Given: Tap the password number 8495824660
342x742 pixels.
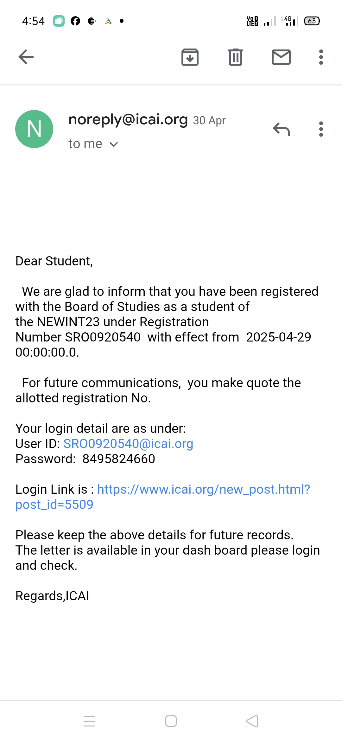Looking at the screenshot, I should [119, 459].
